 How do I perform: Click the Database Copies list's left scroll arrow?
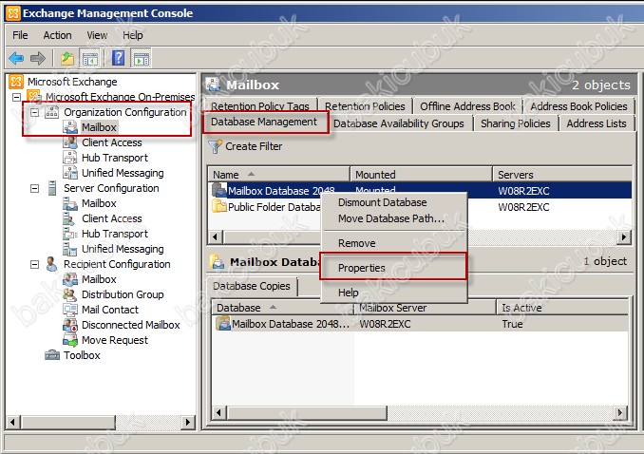(218, 412)
